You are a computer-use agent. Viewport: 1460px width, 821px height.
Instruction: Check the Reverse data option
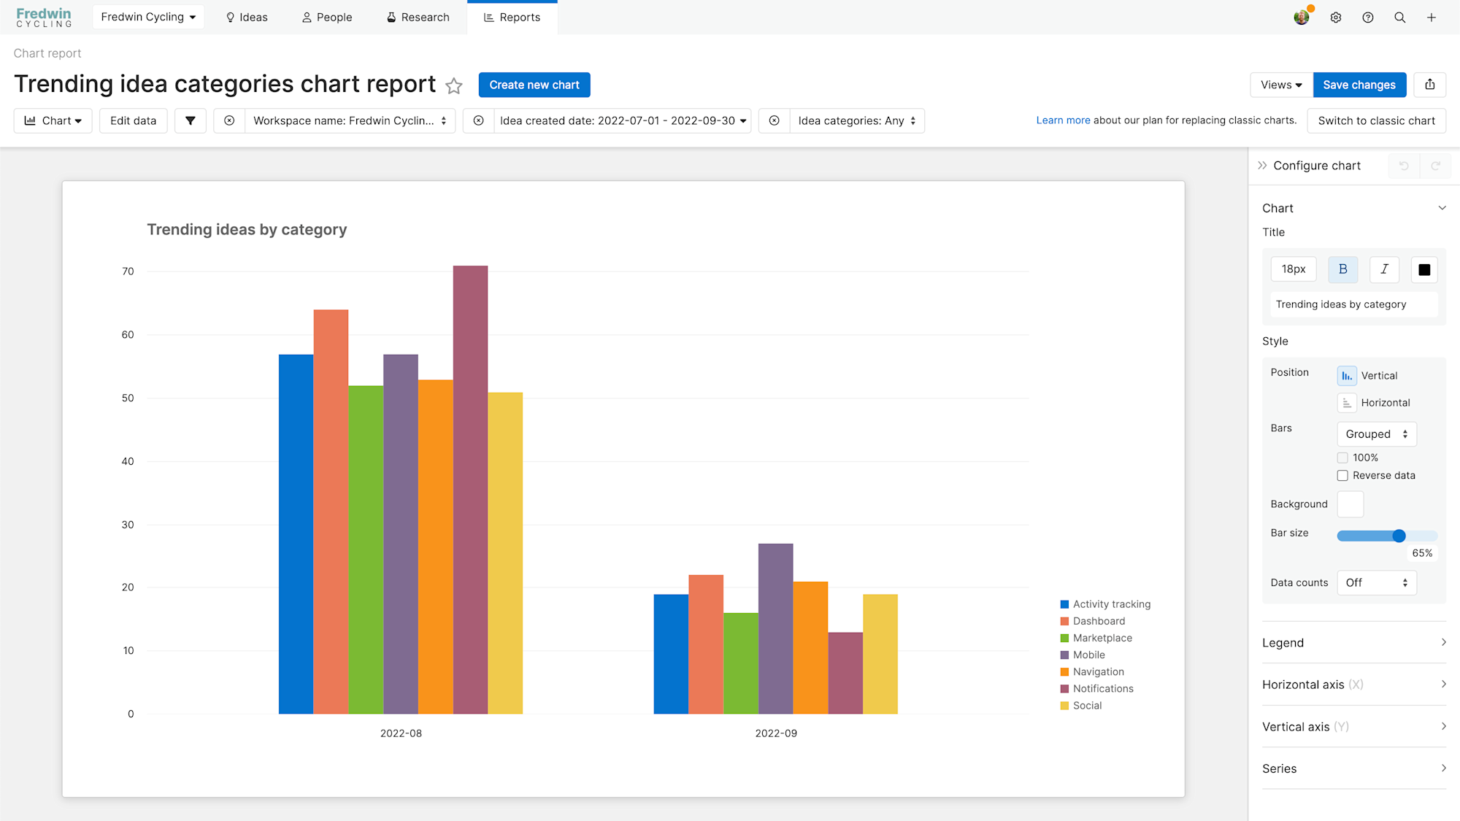pyautogui.click(x=1342, y=475)
